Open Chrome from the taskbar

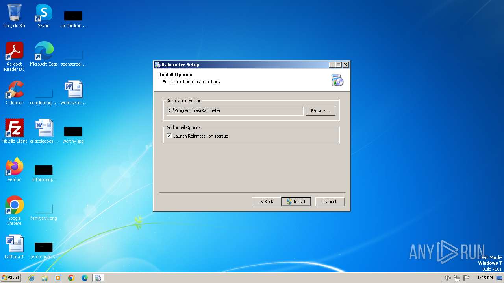(x=71, y=278)
